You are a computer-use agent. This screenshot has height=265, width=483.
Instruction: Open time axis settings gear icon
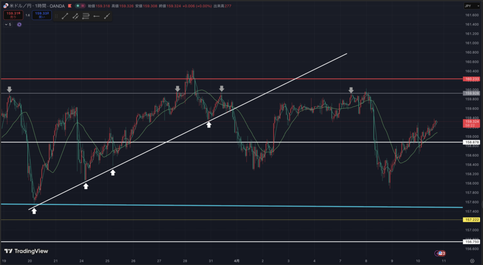coord(472,260)
